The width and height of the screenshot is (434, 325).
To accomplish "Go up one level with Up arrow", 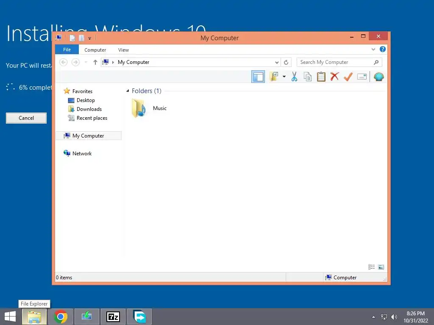I will 95,62.
